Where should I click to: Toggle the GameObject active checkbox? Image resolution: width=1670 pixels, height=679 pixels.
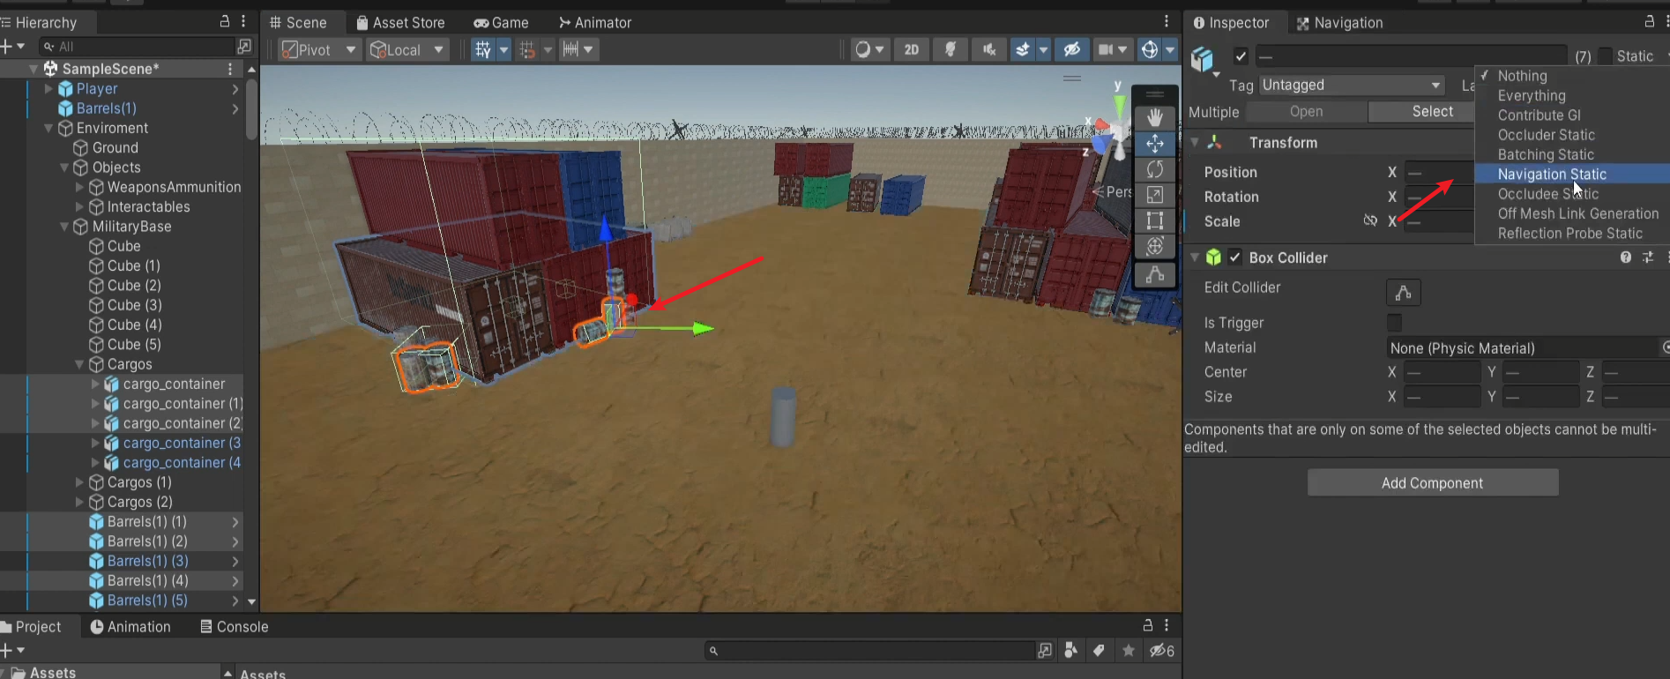pos(1241,56)
